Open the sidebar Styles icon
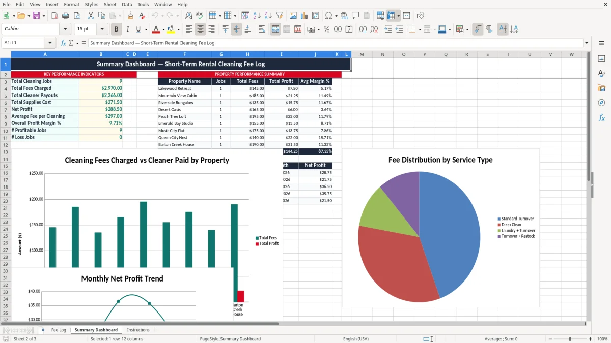 tap(601, 74)
